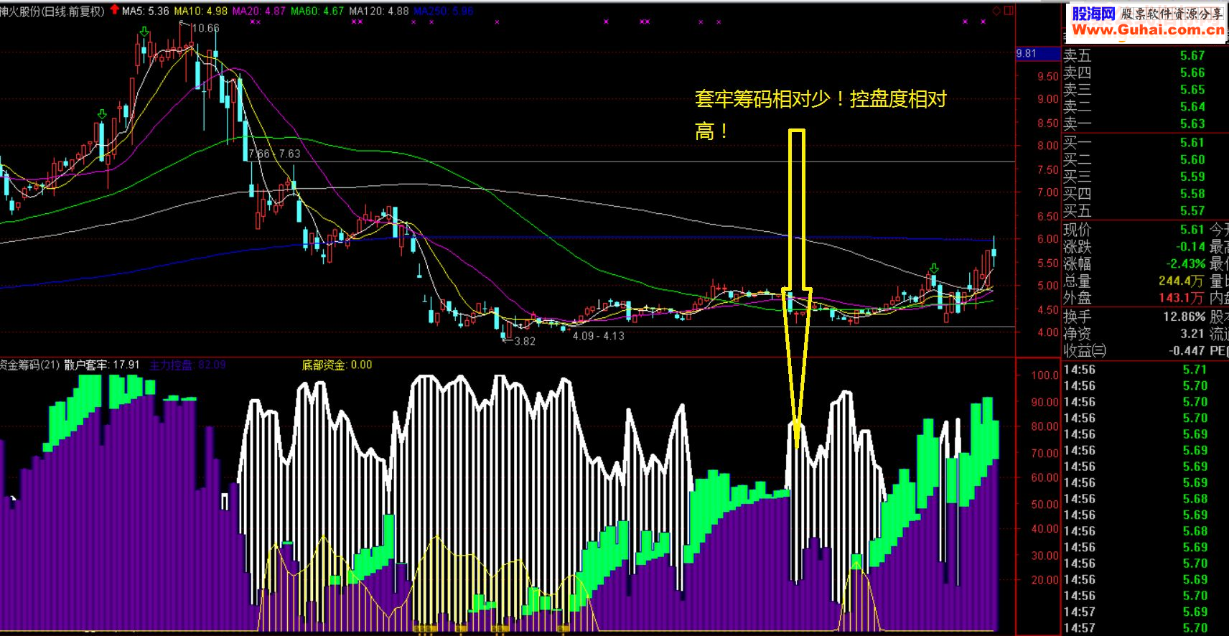Select the MA120: 4.88 indicator label
Viewport: 1229px width, 636px height.
click(x=378, y=11)
